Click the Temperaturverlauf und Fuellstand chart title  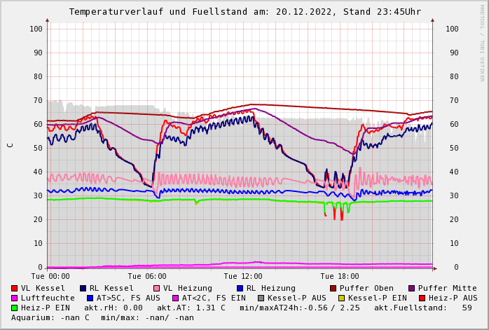pos(245,12)
